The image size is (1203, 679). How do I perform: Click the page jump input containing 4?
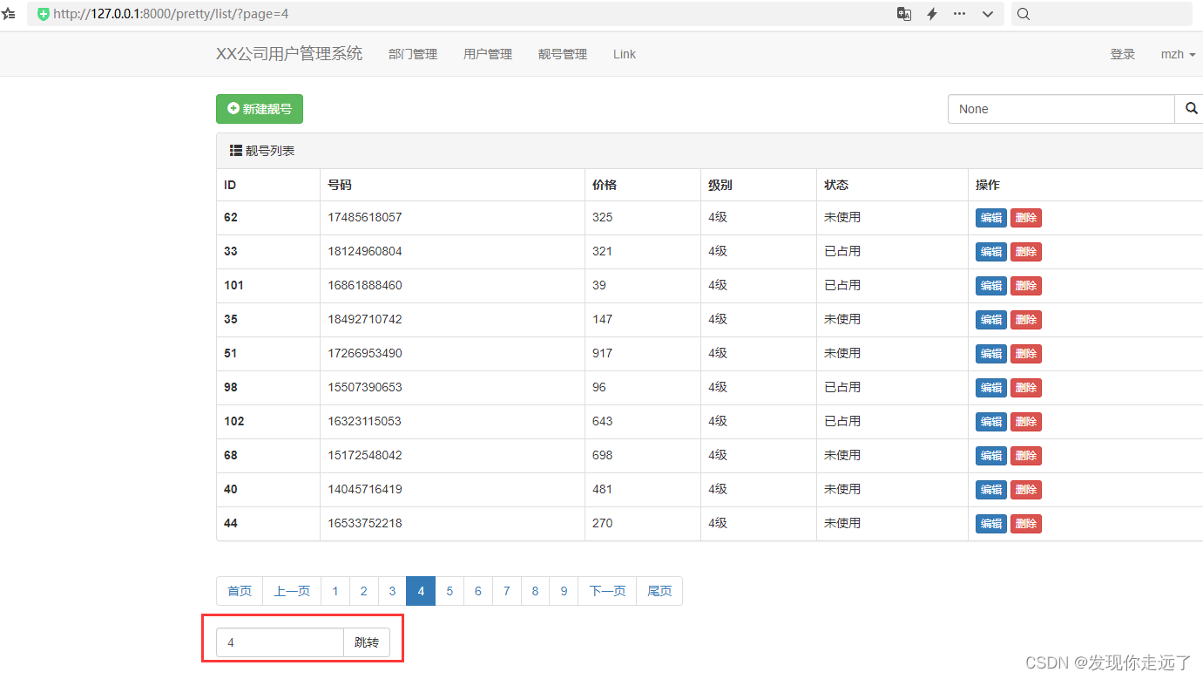(280, 642)
